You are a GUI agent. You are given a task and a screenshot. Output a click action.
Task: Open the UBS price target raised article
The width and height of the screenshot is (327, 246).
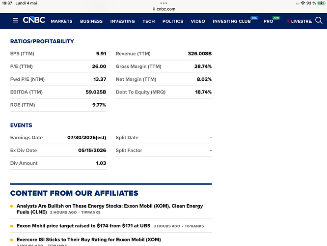click(83, 226)
